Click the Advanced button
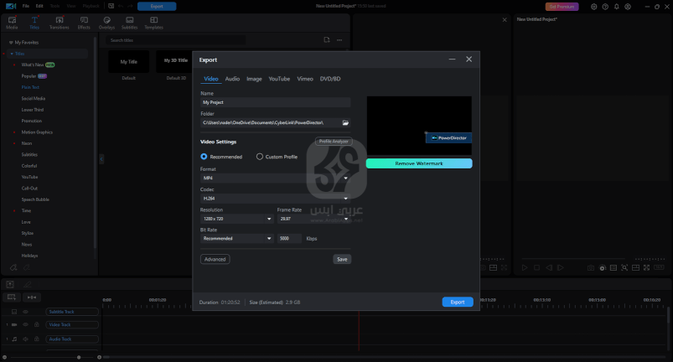Image resolution: width=673 pixels, height=362 pixels. (x=215, y=259)
